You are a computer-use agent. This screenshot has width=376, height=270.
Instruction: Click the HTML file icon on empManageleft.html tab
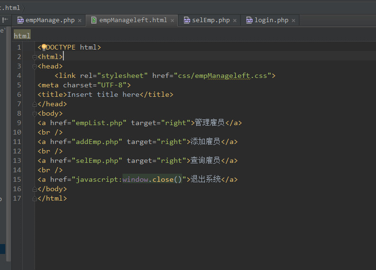[x=94, y=20]
